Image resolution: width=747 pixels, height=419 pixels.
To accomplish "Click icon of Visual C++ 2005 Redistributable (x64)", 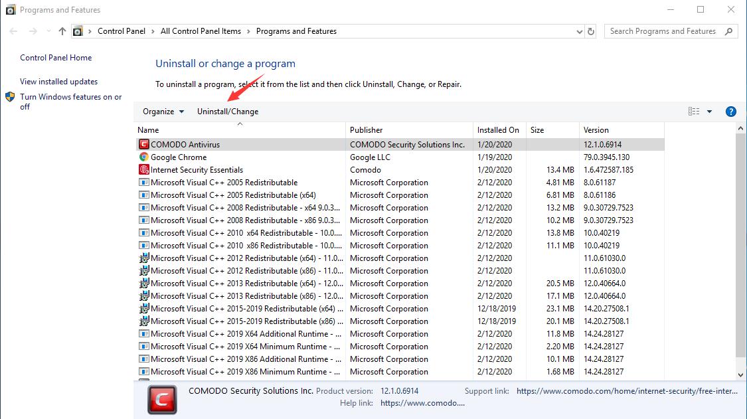I will (144, 195).
